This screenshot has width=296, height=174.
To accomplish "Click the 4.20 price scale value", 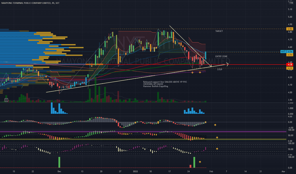I will coord(290,77).
